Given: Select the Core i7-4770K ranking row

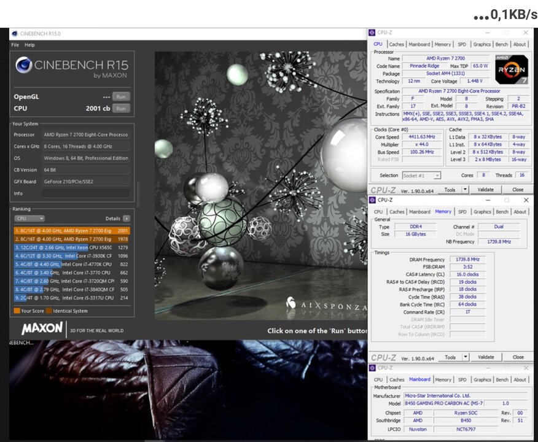Looking at the screenshot, I should [71, 265].
